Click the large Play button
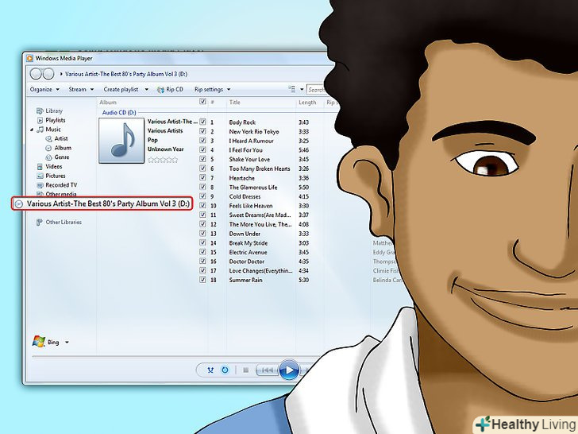 tap(289, 370)
